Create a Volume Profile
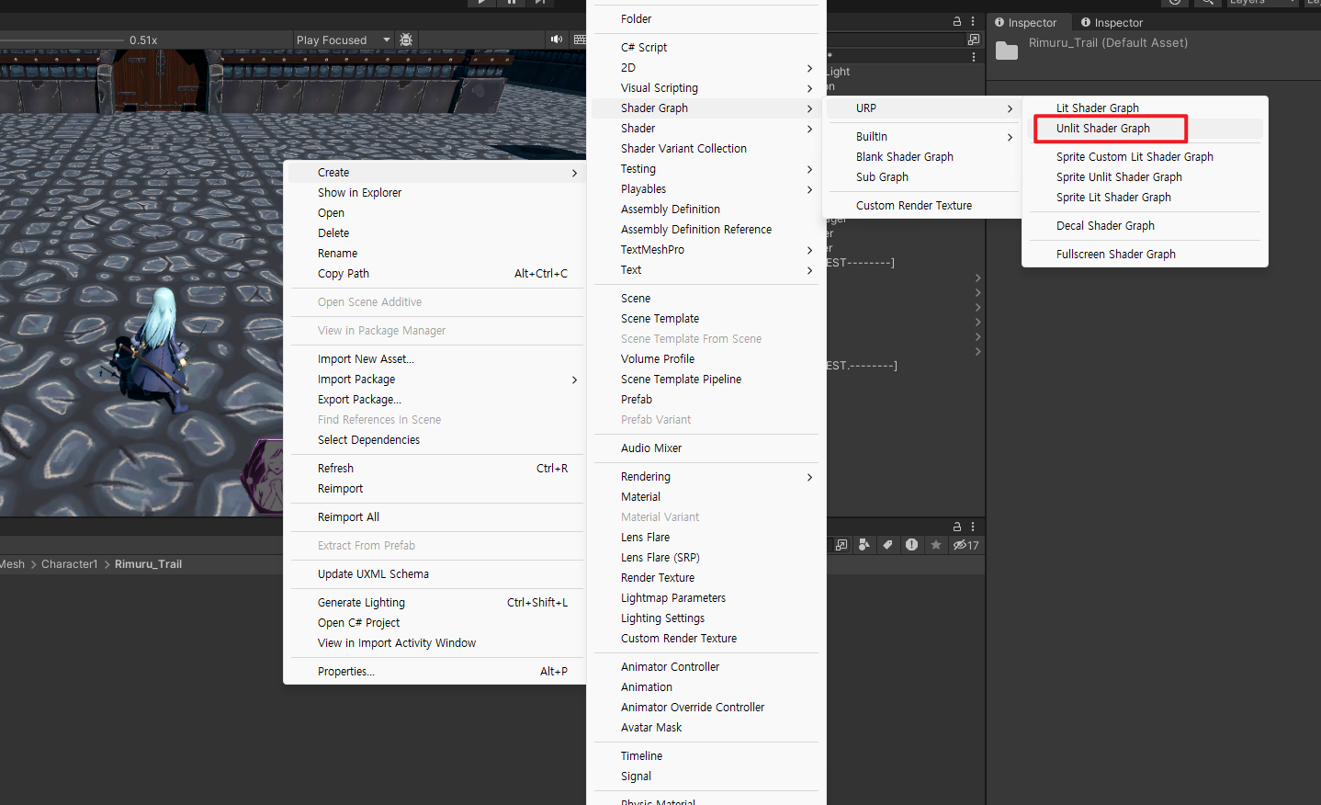The image size is (1321, 805). point(706,358)
